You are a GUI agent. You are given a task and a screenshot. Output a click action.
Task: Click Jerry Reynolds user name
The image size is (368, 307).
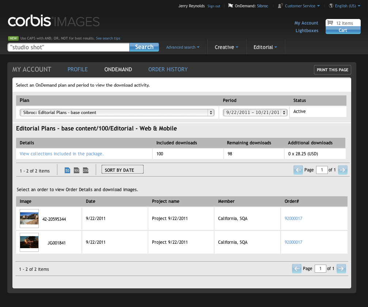[191, 6]
